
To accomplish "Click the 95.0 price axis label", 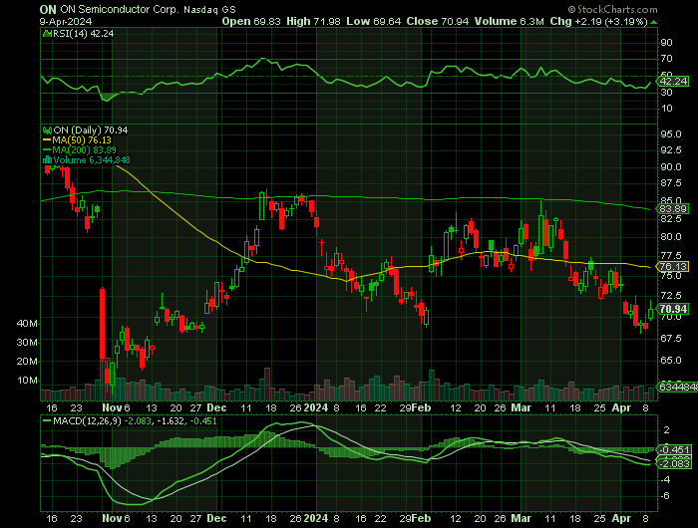I will [671, 134].
